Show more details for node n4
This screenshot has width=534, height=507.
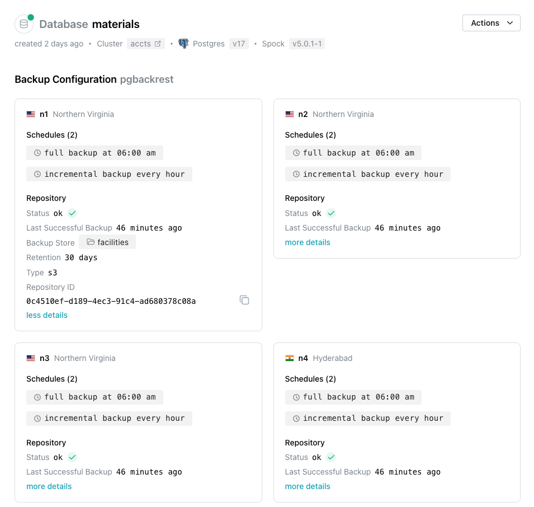click(x=308, y=486)
